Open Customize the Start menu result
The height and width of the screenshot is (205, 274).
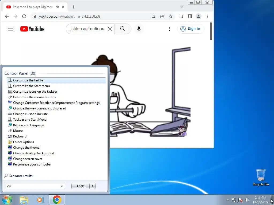[56, 86]
